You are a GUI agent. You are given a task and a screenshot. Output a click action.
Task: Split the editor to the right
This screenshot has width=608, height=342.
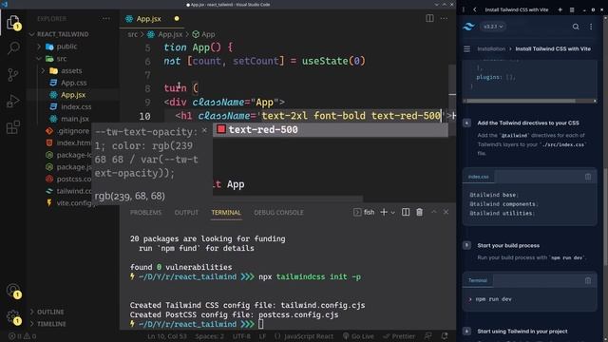[x=429, y=18]
